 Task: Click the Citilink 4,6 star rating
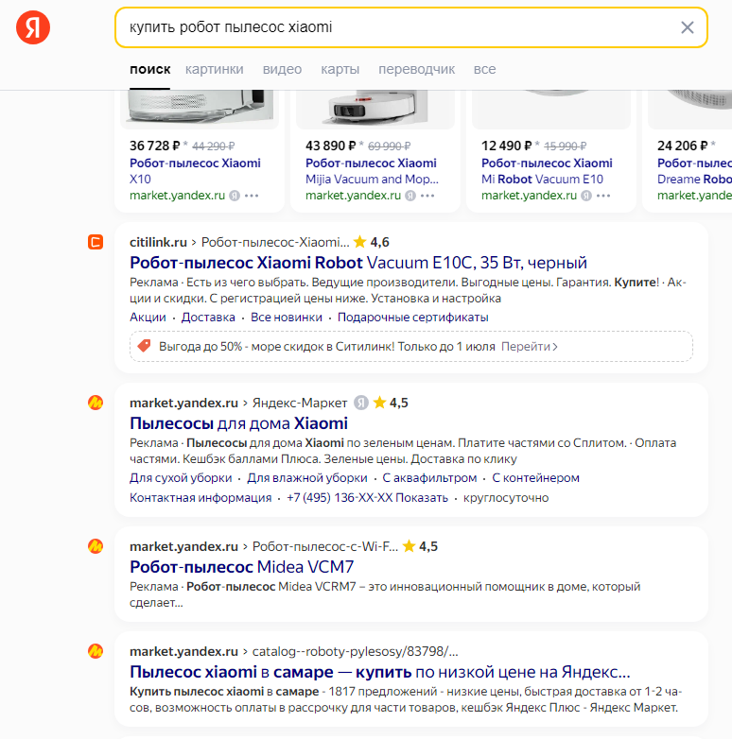click(371, 242)
